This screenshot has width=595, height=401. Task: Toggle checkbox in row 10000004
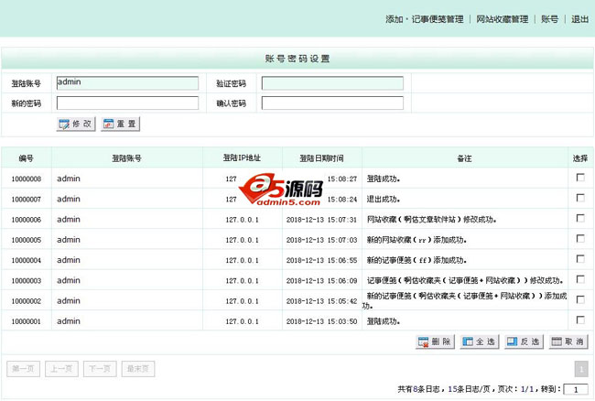point(579,259)
